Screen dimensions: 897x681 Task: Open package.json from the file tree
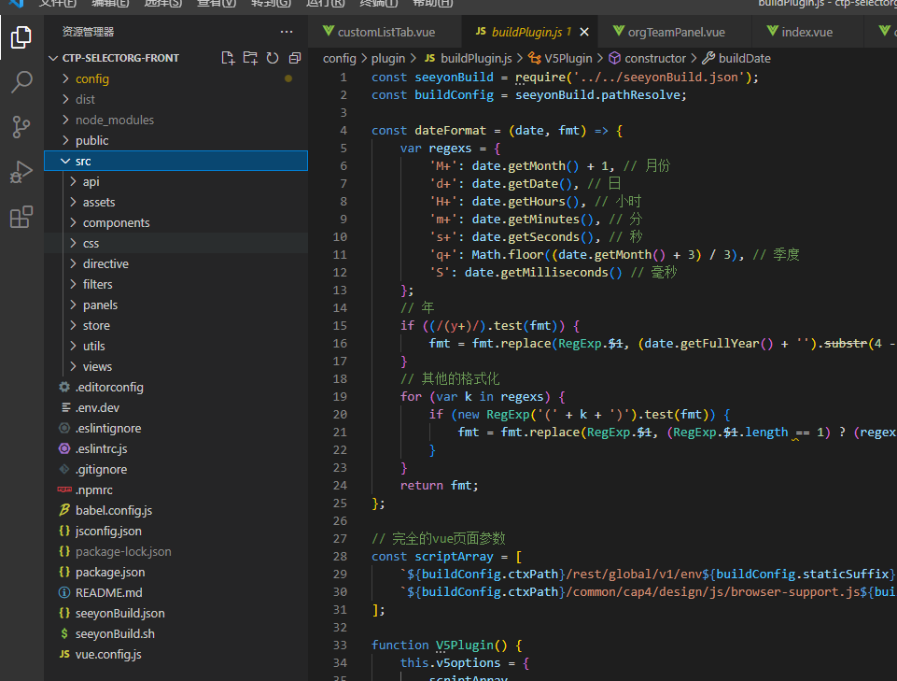click(110, 573)
